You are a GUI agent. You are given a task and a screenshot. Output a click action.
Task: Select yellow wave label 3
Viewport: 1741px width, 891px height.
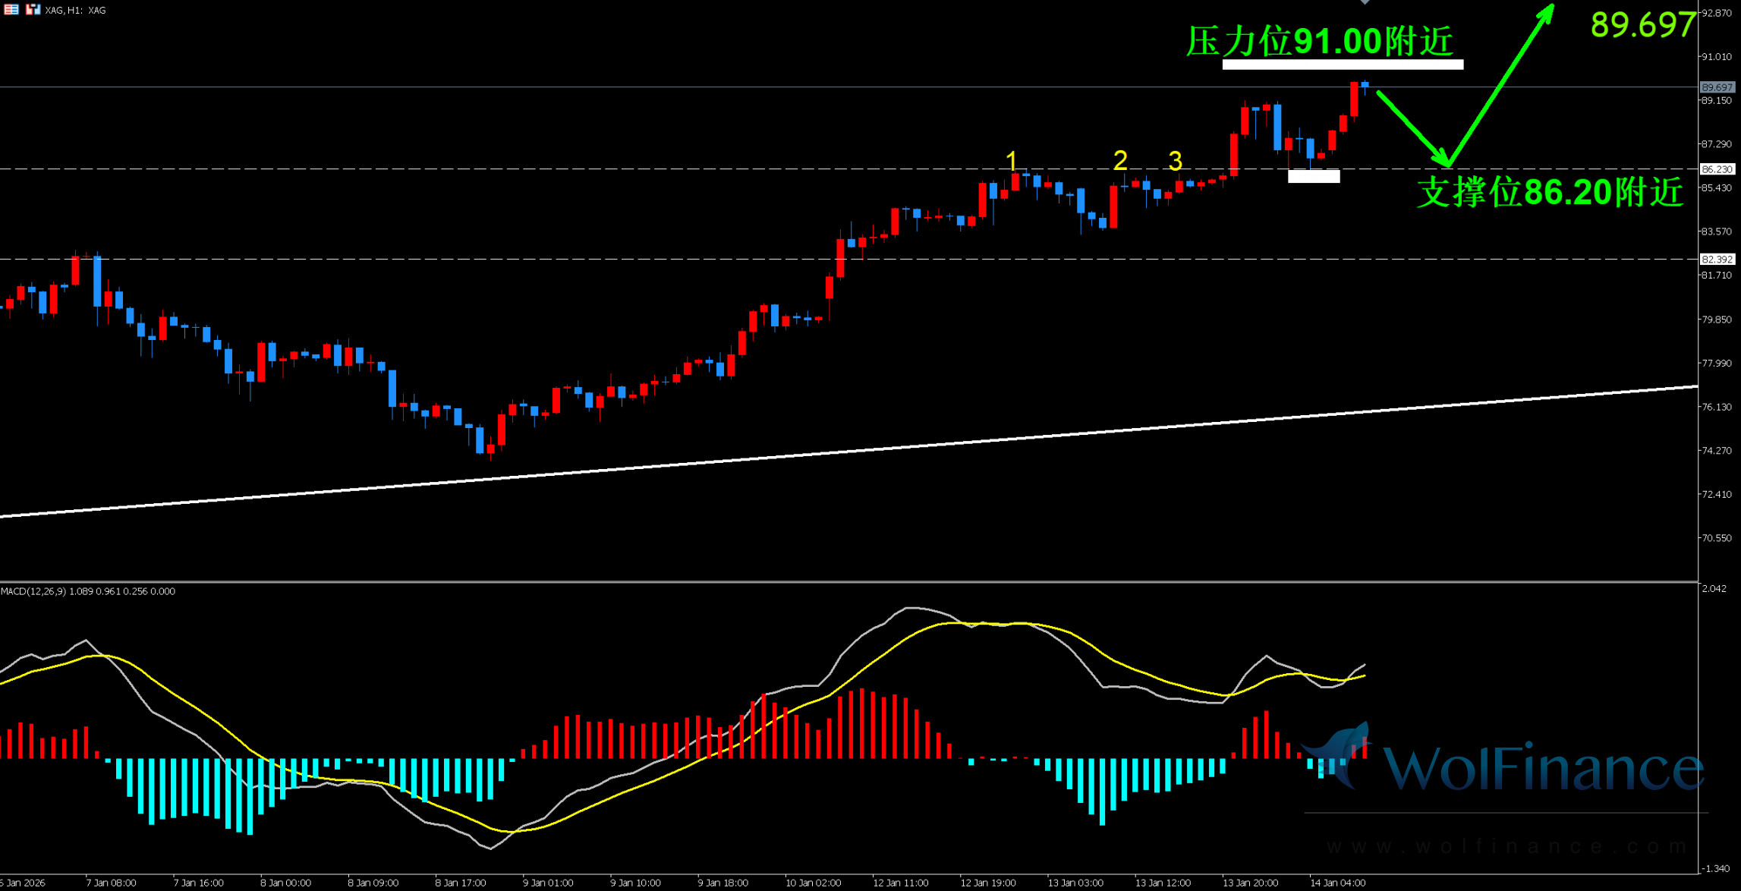(x=1175, y=161)
